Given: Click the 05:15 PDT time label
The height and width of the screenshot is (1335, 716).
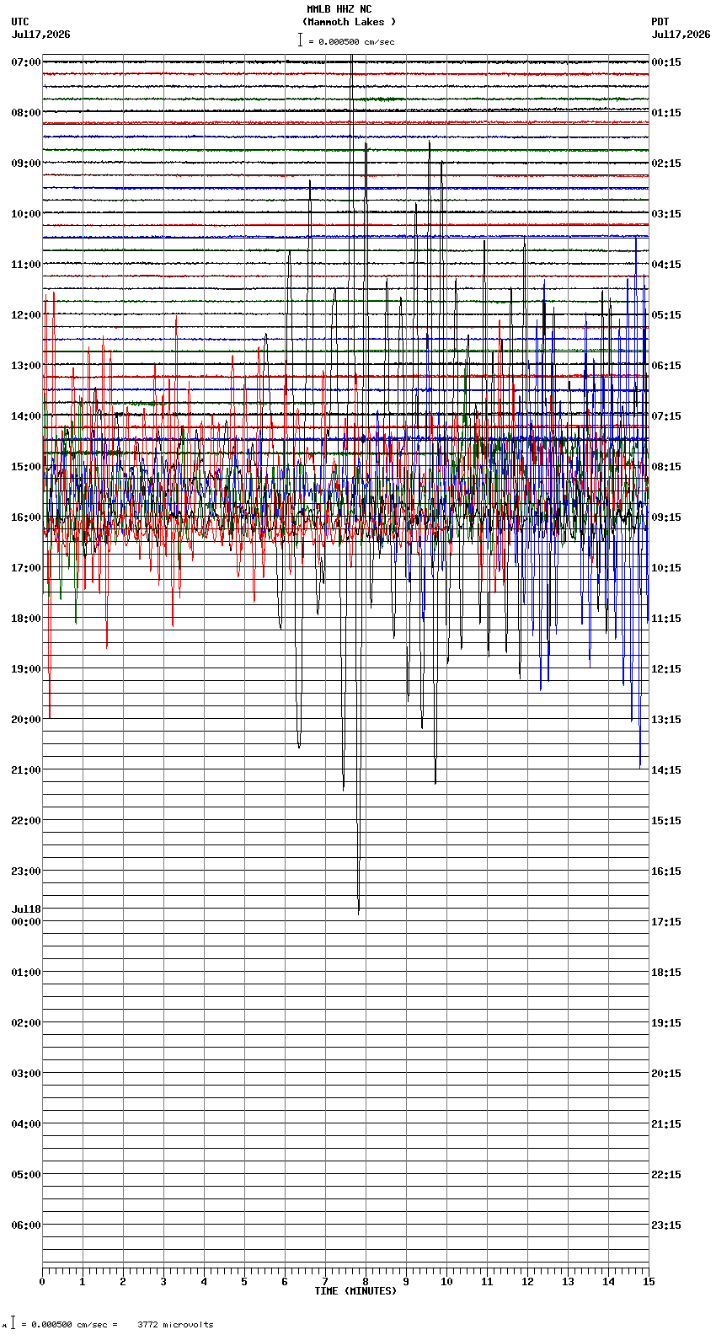Looking at the screenshot, I should point(666,315).
